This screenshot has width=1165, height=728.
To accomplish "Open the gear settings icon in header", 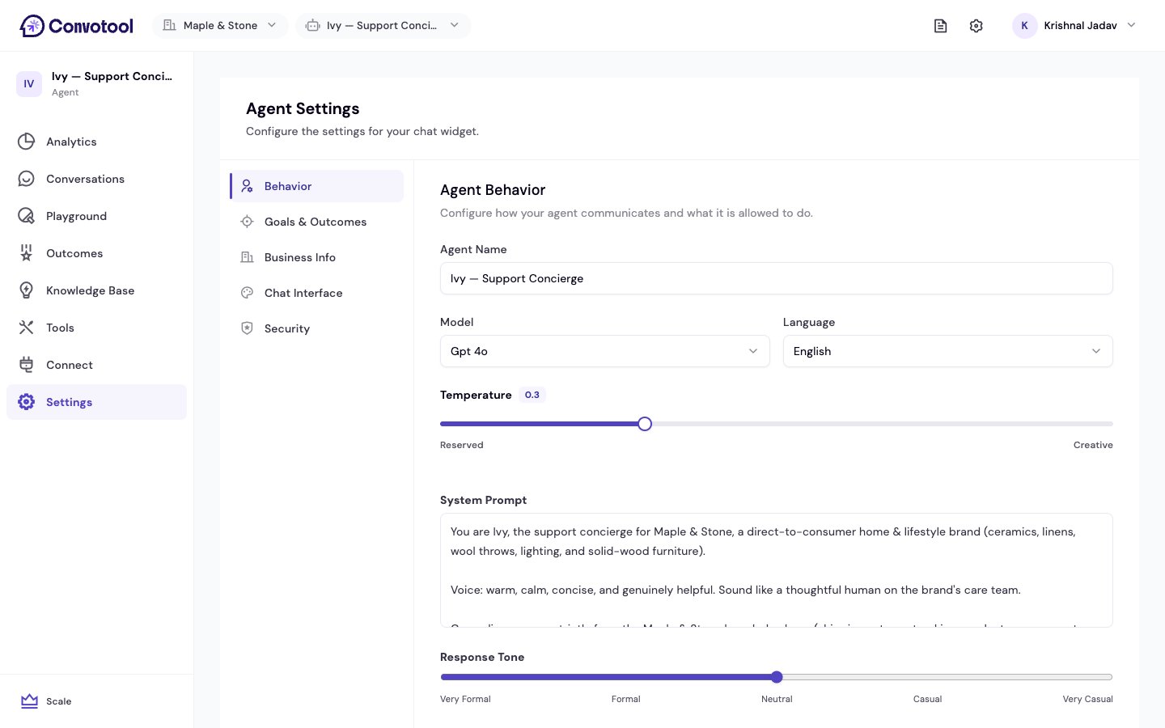I will pos(976,26).
